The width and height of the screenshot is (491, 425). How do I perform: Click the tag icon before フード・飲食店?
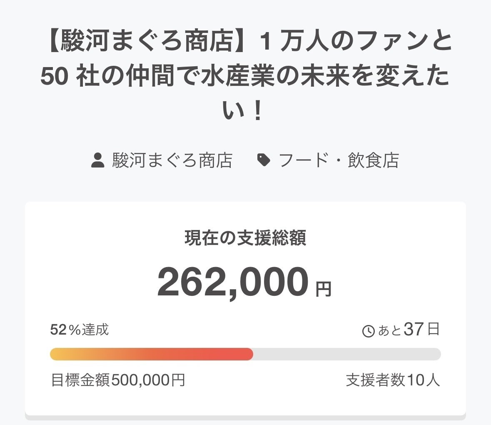(264, 160)
